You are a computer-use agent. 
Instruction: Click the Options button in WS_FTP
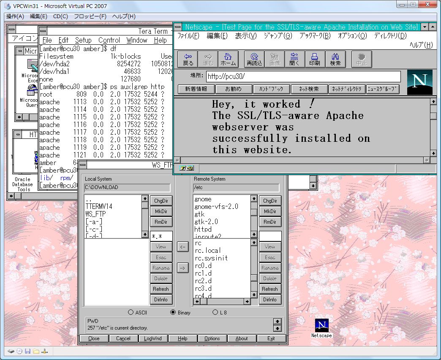(212, 338)
